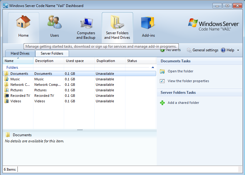Click the General settings gear icon
Viewport: 245px width, 175px height.
(x=189, y=50)
